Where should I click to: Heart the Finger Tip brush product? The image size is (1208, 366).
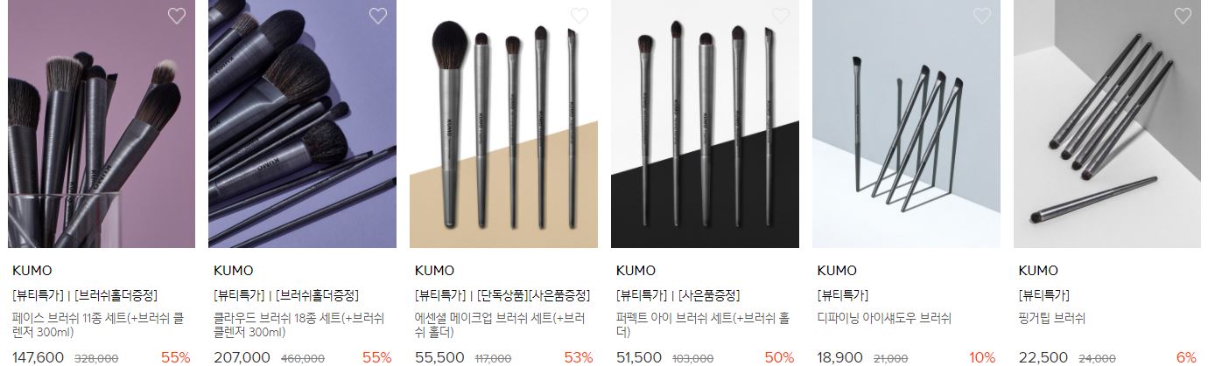[1183, 16]
